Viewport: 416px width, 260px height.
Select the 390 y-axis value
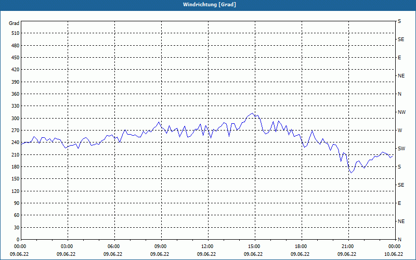(x=16, y=82)
